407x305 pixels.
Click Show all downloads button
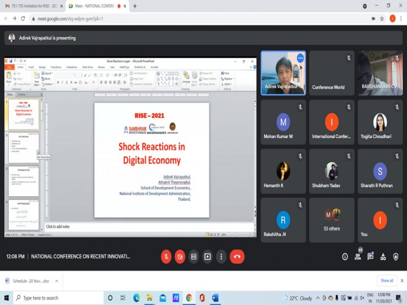click(x=387, y=281)
